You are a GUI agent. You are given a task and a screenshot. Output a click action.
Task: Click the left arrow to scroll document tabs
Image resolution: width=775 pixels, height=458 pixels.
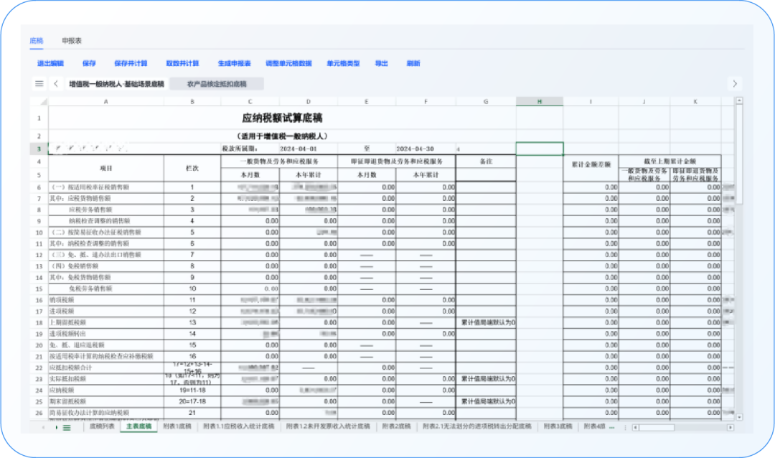click(56, 84)
